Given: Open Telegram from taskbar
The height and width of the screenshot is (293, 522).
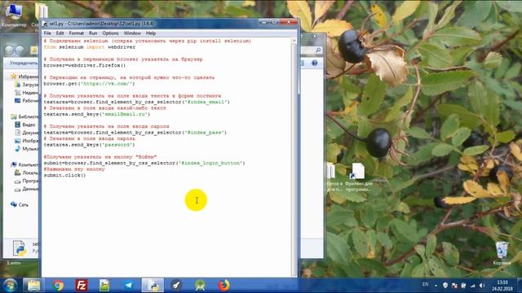Looking at the screenshot, I should click(x=128, y=286).
